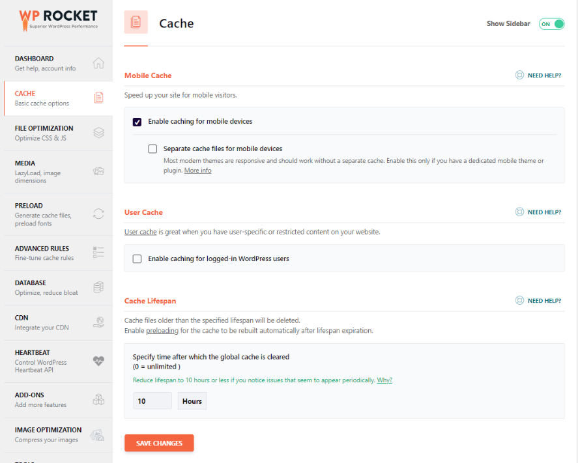Screen dimensions: 578x463
Task: Click the Media images icon
Action: pos(98,171)
